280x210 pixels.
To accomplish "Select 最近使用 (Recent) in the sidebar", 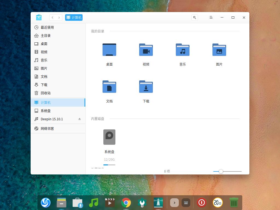I will [x=47, y=27].
